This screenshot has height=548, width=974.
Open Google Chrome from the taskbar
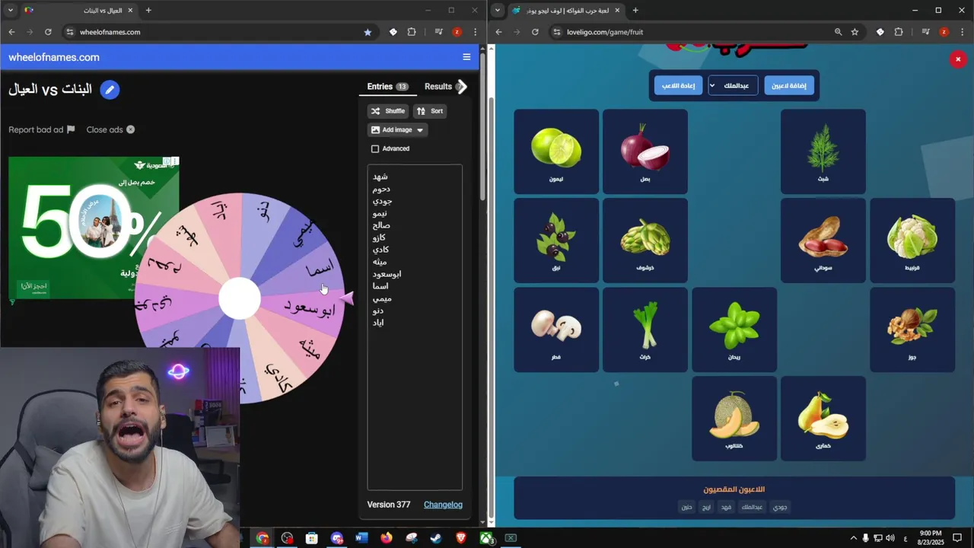pos(263,538)
